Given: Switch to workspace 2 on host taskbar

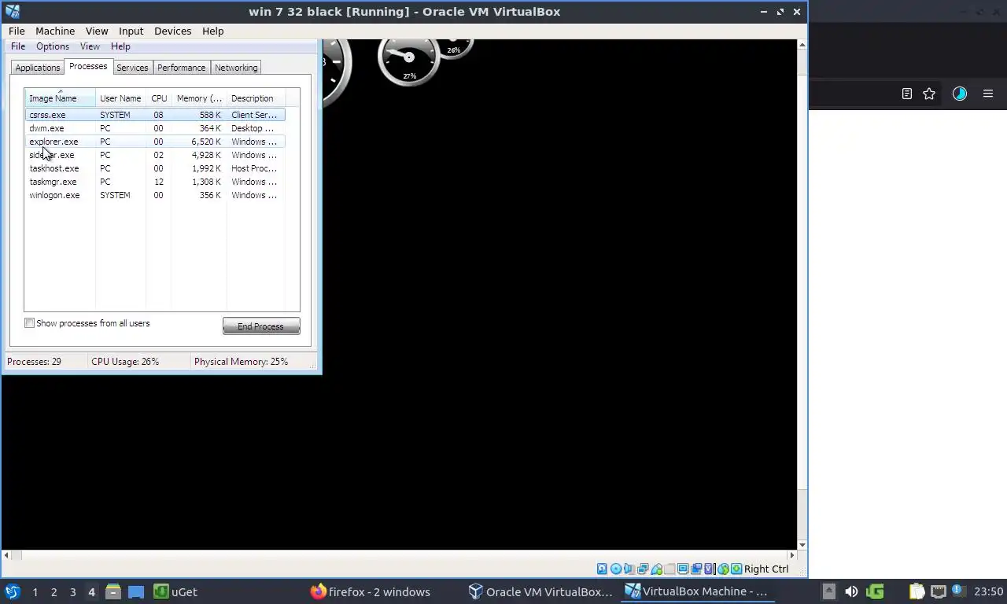Looking at the screenshot, I should pyautogui.click(x=53, y=591).
